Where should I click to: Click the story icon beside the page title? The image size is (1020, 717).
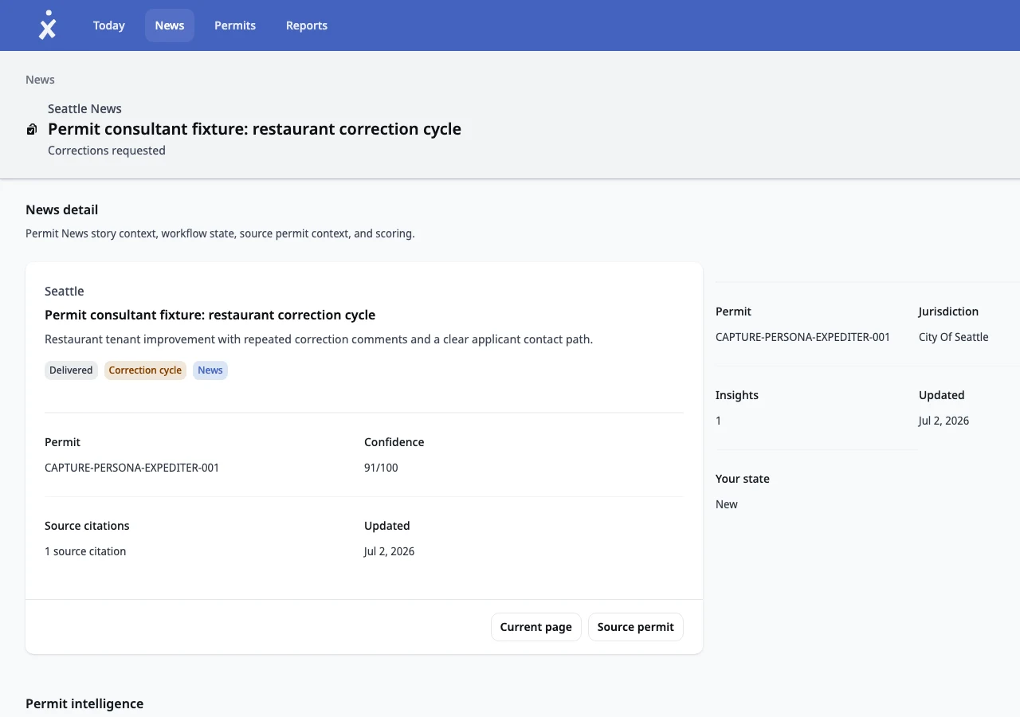(32, 129)
